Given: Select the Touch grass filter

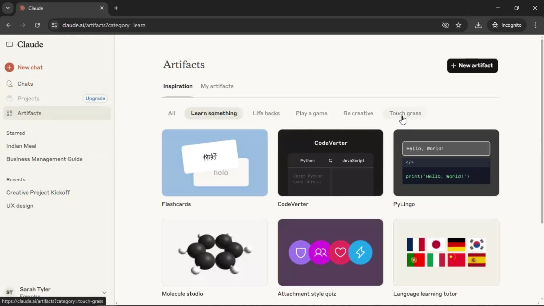Looking at the screenshot, I should [405, 113].
